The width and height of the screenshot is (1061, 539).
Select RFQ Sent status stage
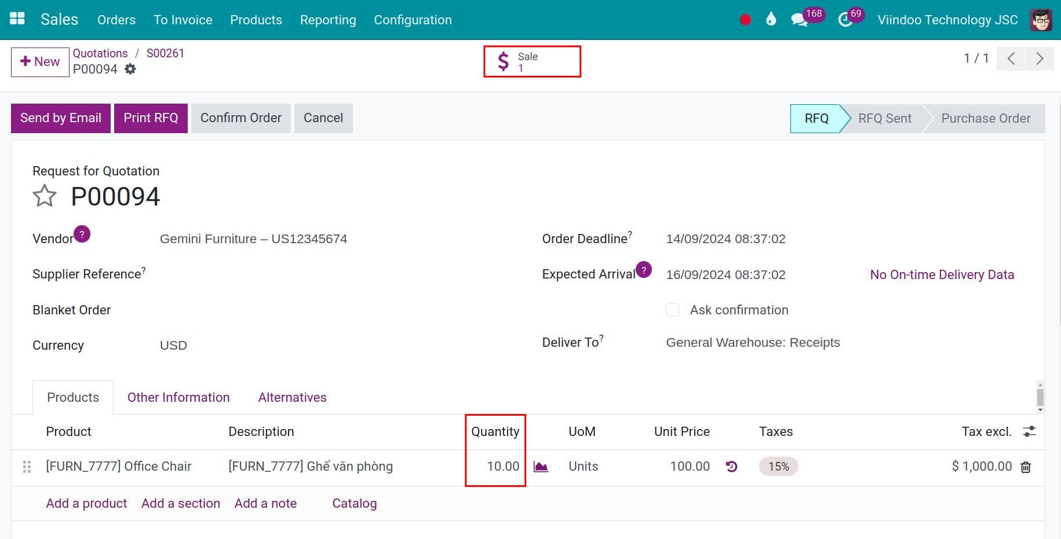tap(885, 119)
